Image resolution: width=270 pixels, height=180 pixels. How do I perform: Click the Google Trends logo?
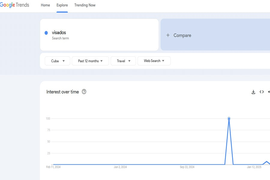pos(14,5)
